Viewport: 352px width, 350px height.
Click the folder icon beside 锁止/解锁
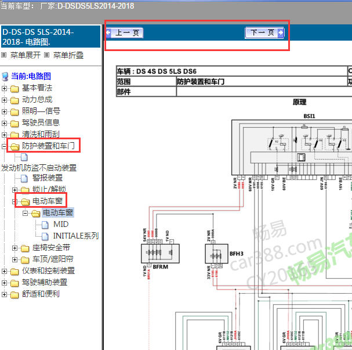[25, 190]
